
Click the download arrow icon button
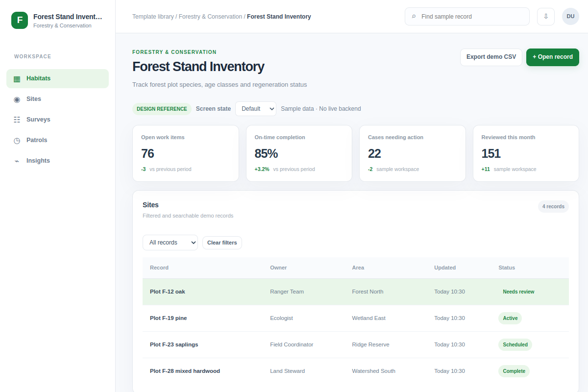(x=546, y=16)
